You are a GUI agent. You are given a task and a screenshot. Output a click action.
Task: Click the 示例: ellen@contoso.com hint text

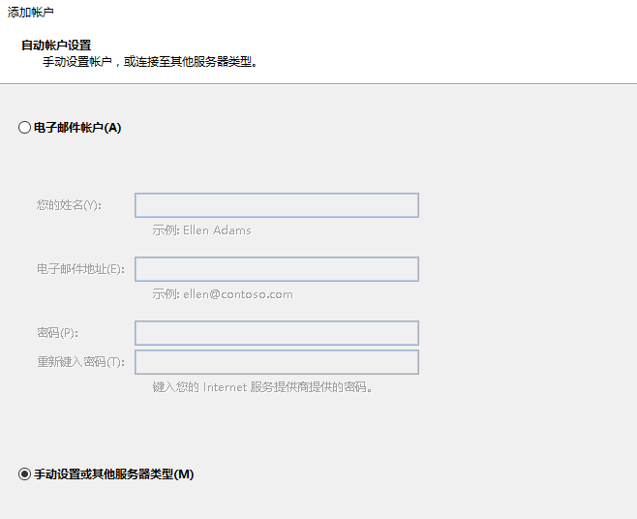point(222,294)
